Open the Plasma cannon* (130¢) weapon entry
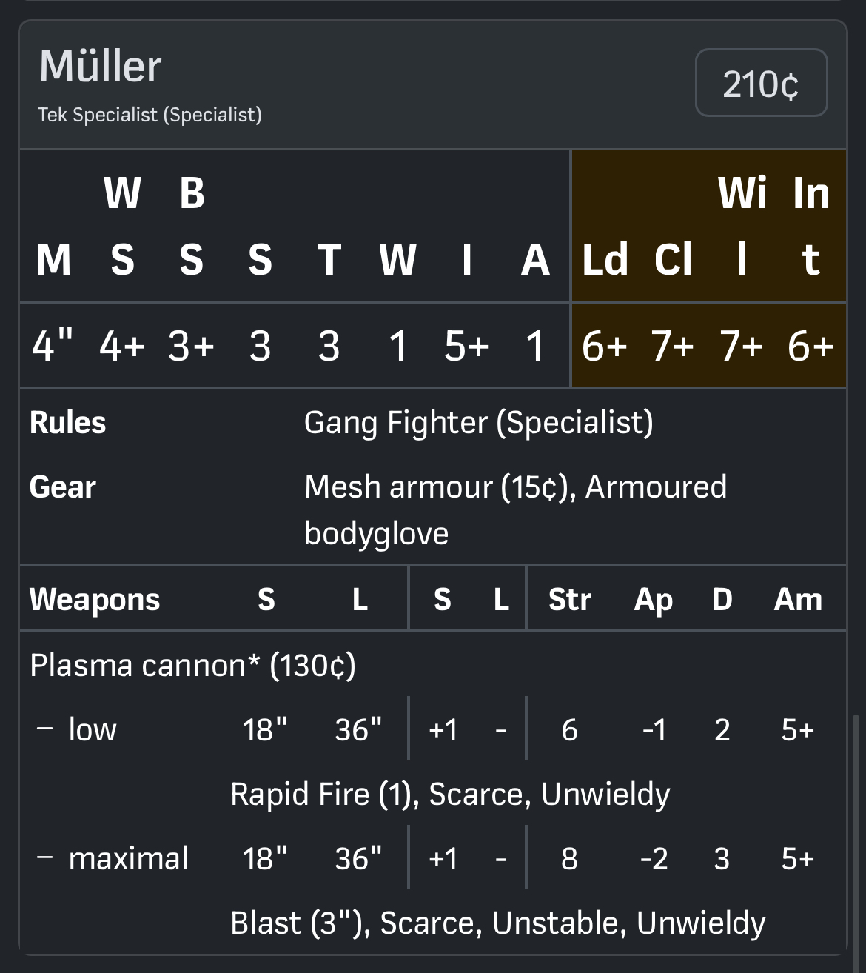The height and width of the screenshot is (973, 866). [x=192, y=665]
